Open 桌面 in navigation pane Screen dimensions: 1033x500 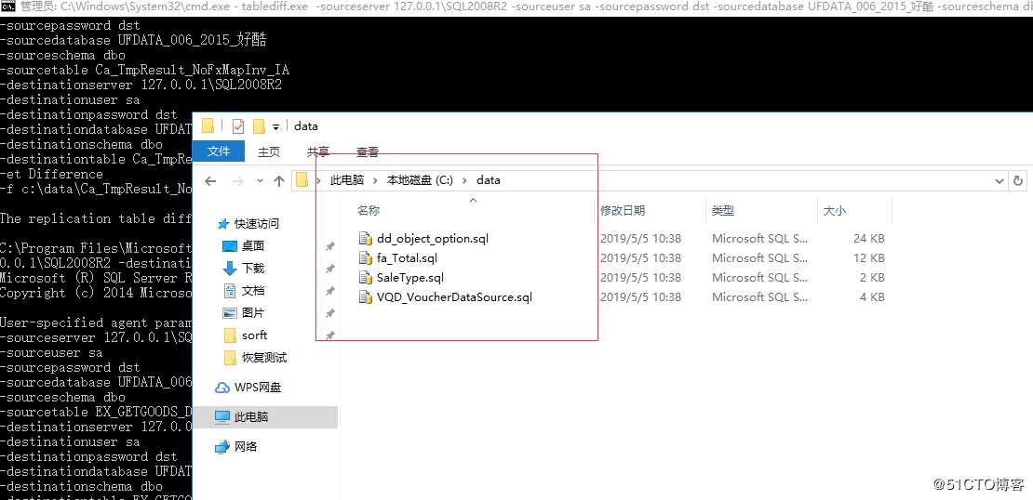click(x=253, y=246)
